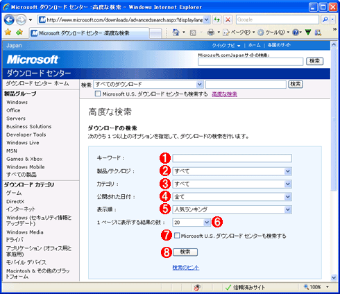340x294 pixels.
Task: Open DirectX download category link
Action: pos(15,201)
